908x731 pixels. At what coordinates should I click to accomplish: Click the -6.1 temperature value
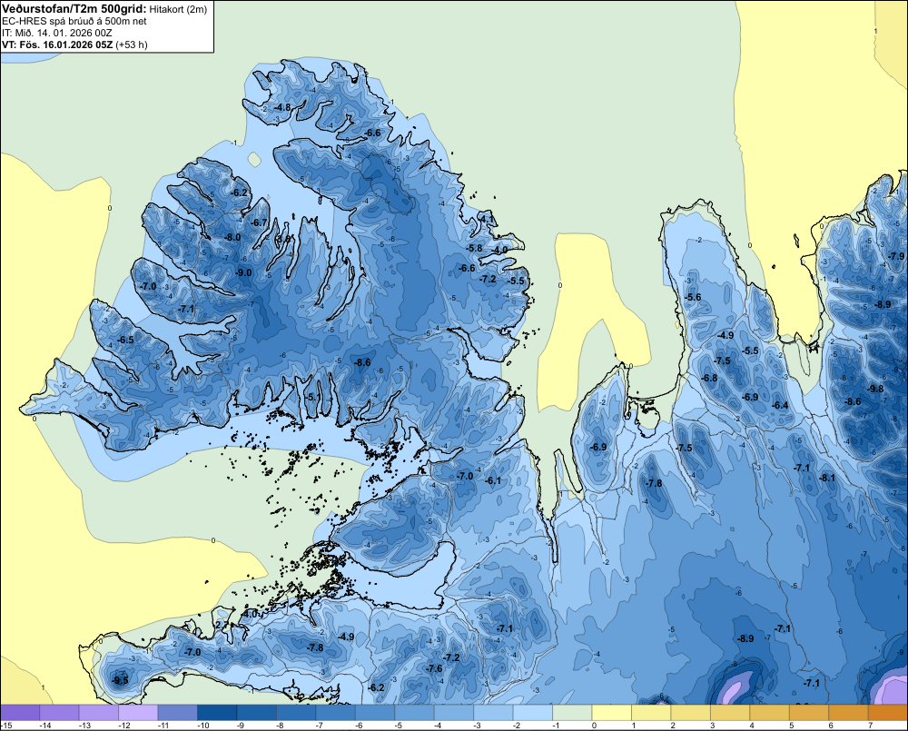tap(493, 480)
